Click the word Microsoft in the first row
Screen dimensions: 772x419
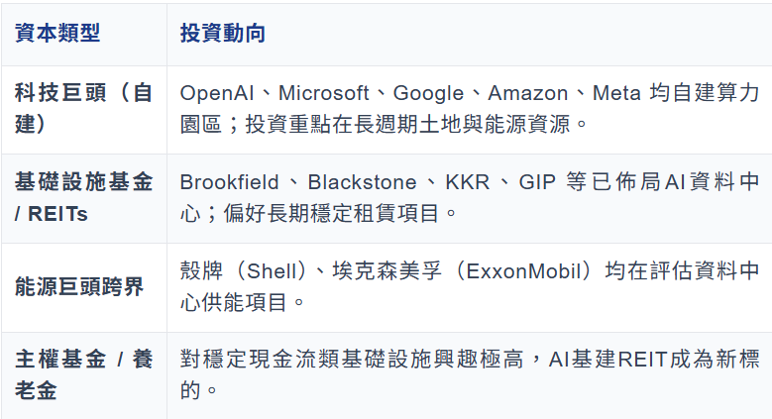point(326,93)
